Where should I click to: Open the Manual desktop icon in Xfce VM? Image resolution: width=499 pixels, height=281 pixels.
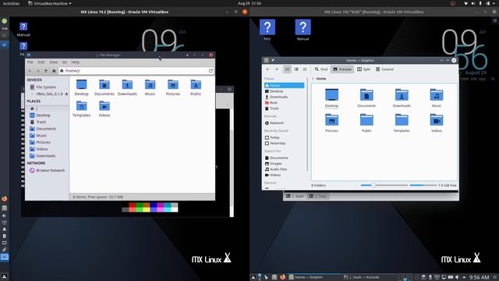[x=23, y=30]
